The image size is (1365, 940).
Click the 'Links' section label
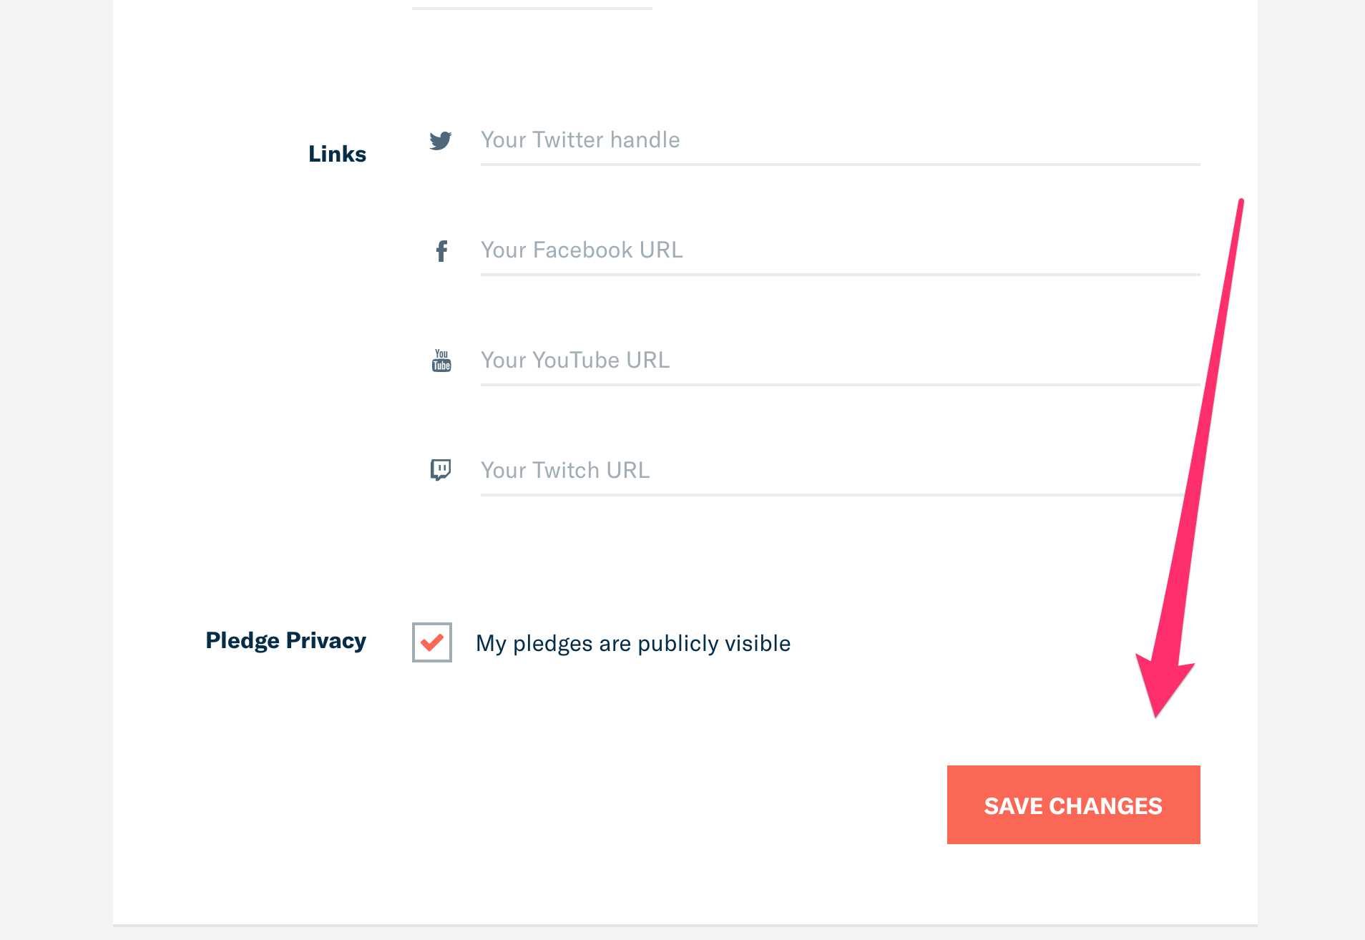337,154
